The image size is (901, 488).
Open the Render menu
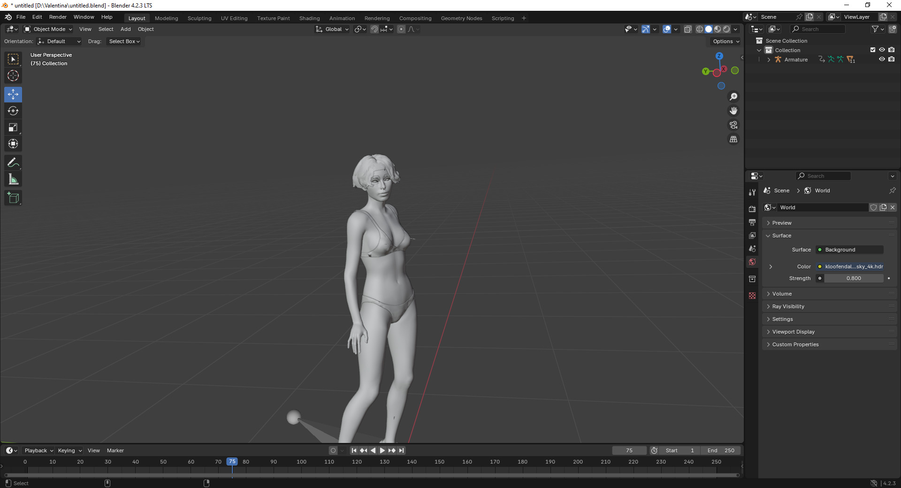coord(58,17)
